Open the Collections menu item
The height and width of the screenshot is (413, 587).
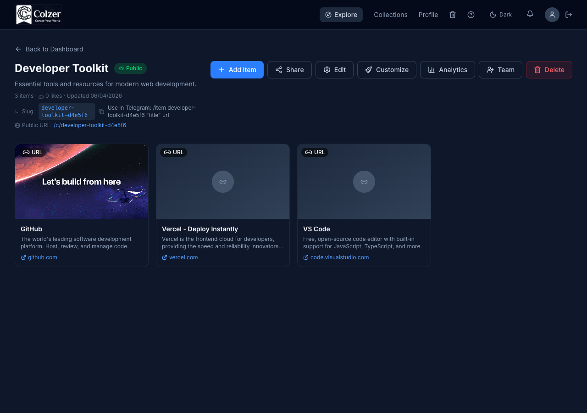(390, 14)
